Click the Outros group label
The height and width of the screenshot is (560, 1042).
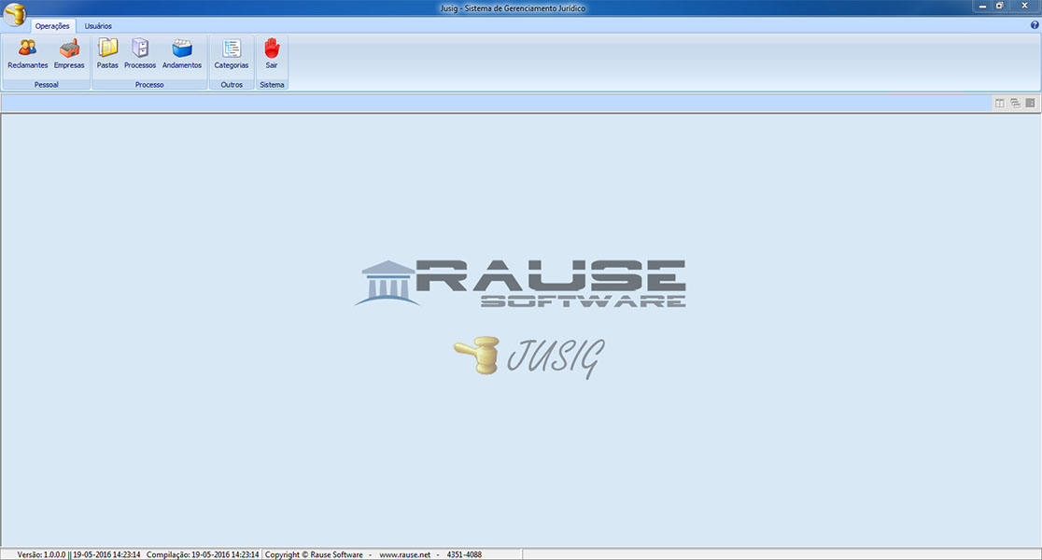232,85
